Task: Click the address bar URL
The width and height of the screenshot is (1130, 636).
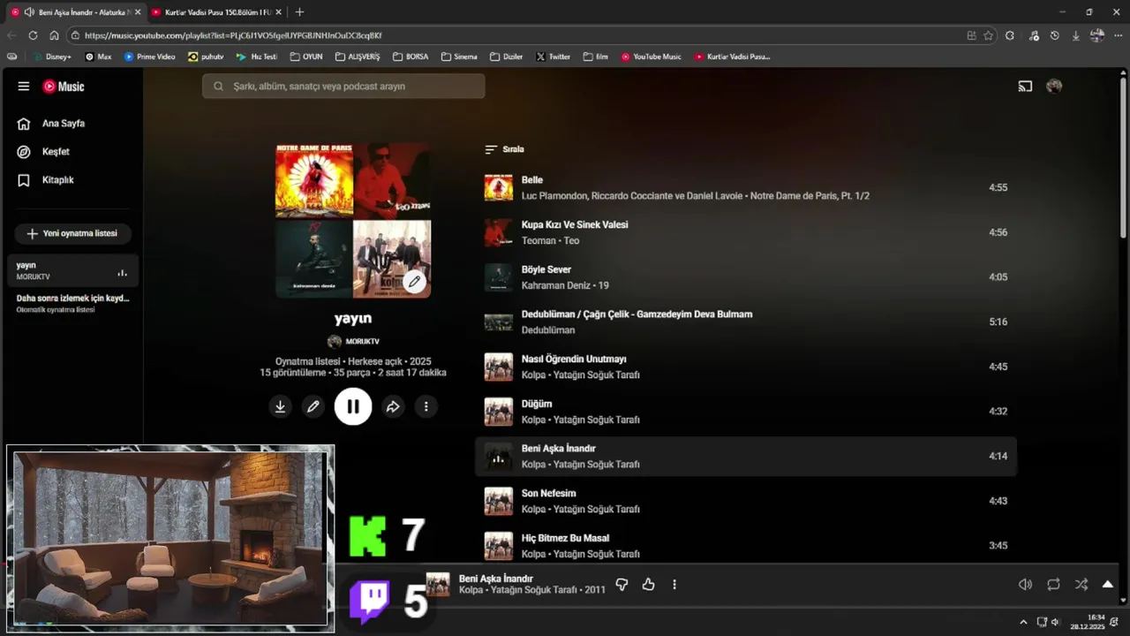Action: tap(233, 35)
